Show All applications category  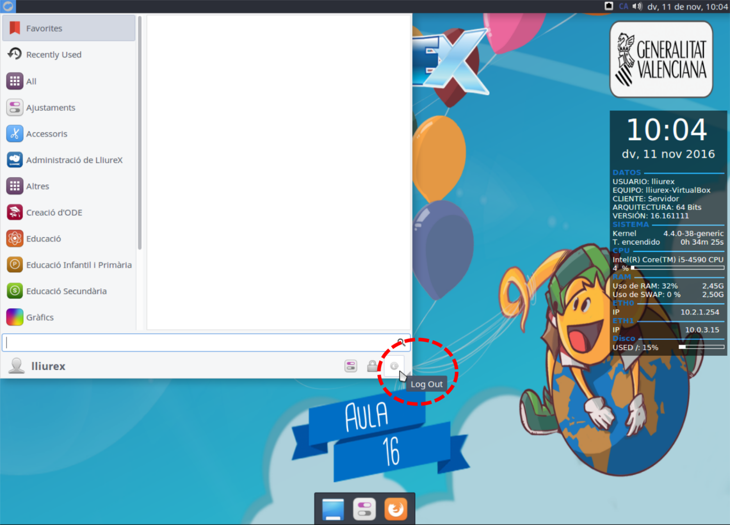click(x=69, y=81)
